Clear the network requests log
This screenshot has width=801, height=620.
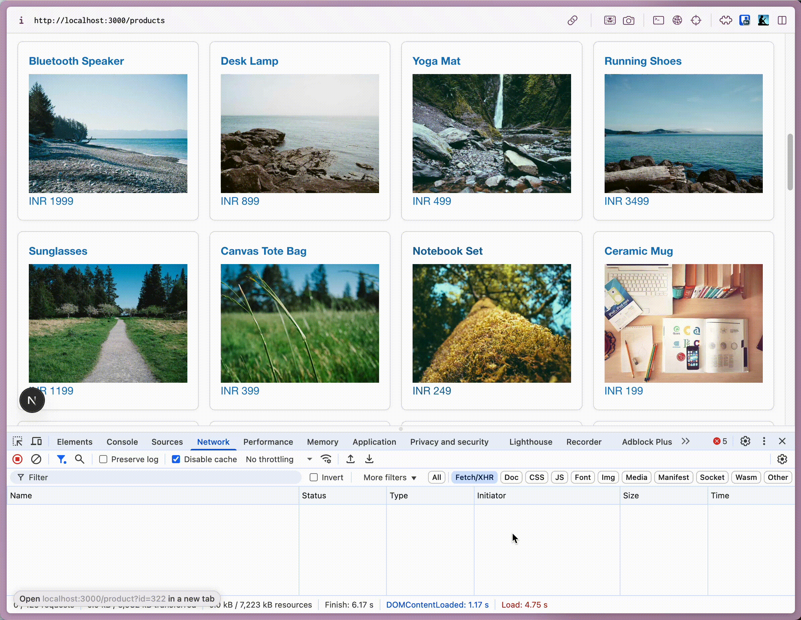click(x=37, y=459)
